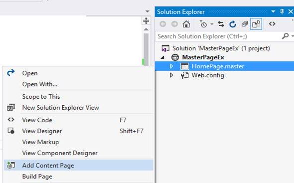The image size is (294, 183).
Task: Expand the Web.config node
Action: coord(171,75)
